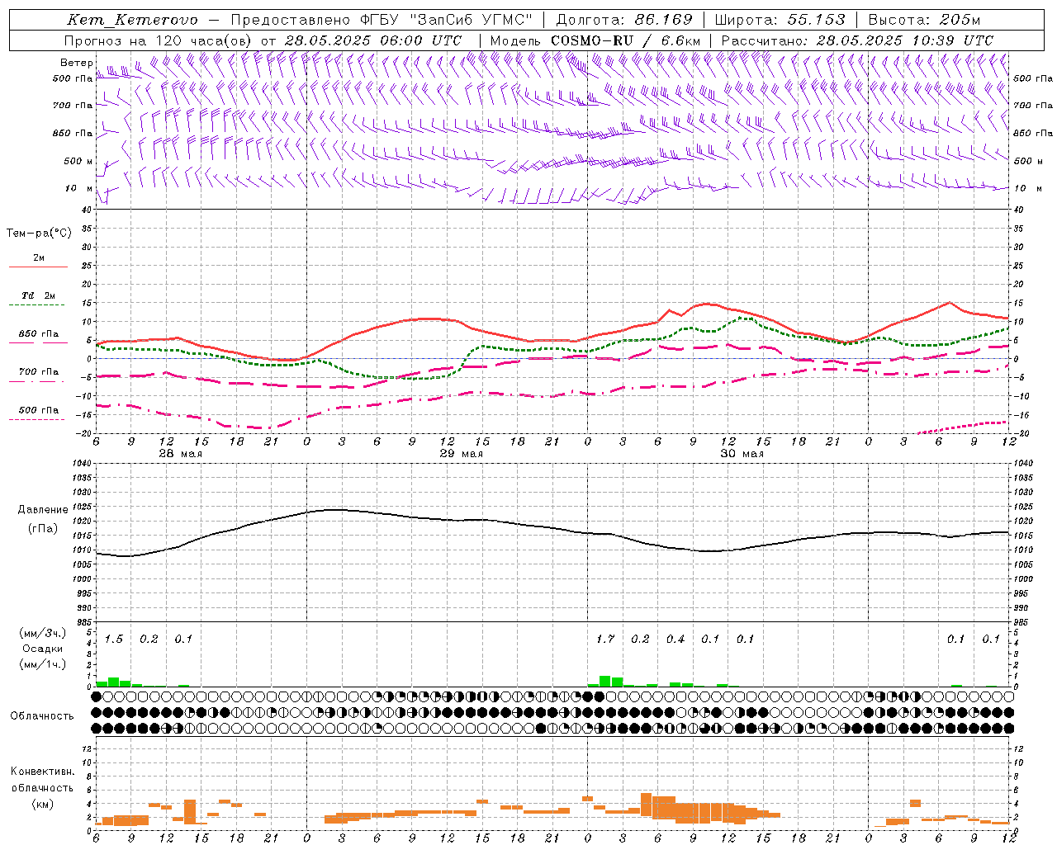
Task: Click the 'Рассчитано: 28.05.2025 10:39 UTC' timestamp
Action: tap(857, 40)
